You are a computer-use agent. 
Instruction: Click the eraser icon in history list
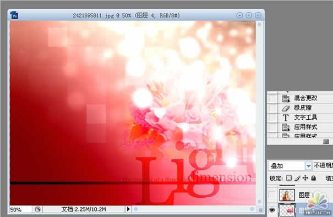pyautogui.click(x=286, y=108)
